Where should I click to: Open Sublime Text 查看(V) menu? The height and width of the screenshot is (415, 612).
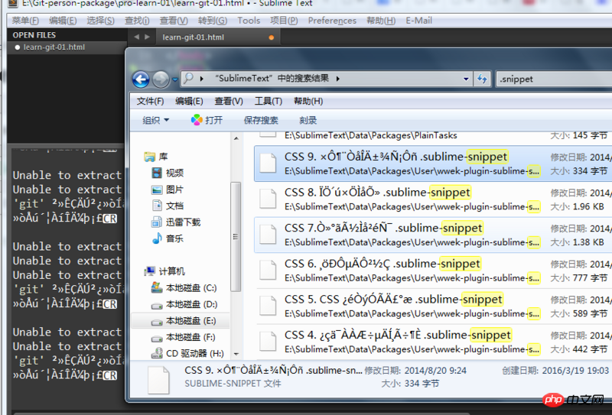click(174, 21)
